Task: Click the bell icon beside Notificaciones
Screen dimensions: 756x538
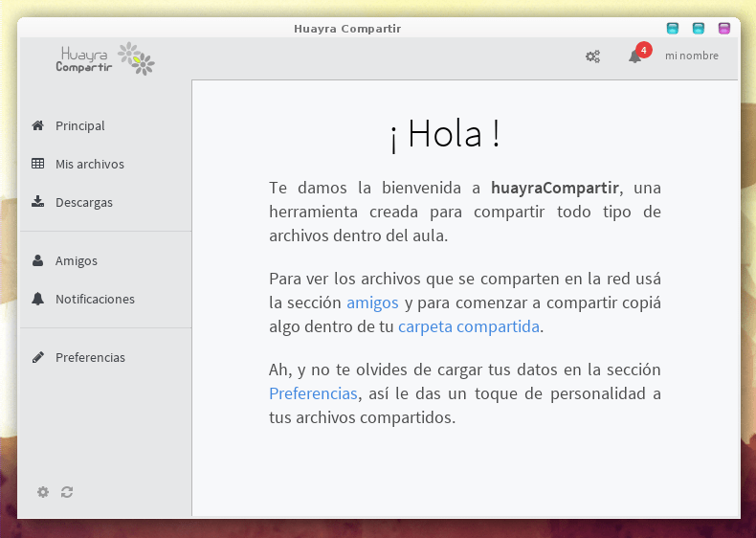Action: (37, 299)
